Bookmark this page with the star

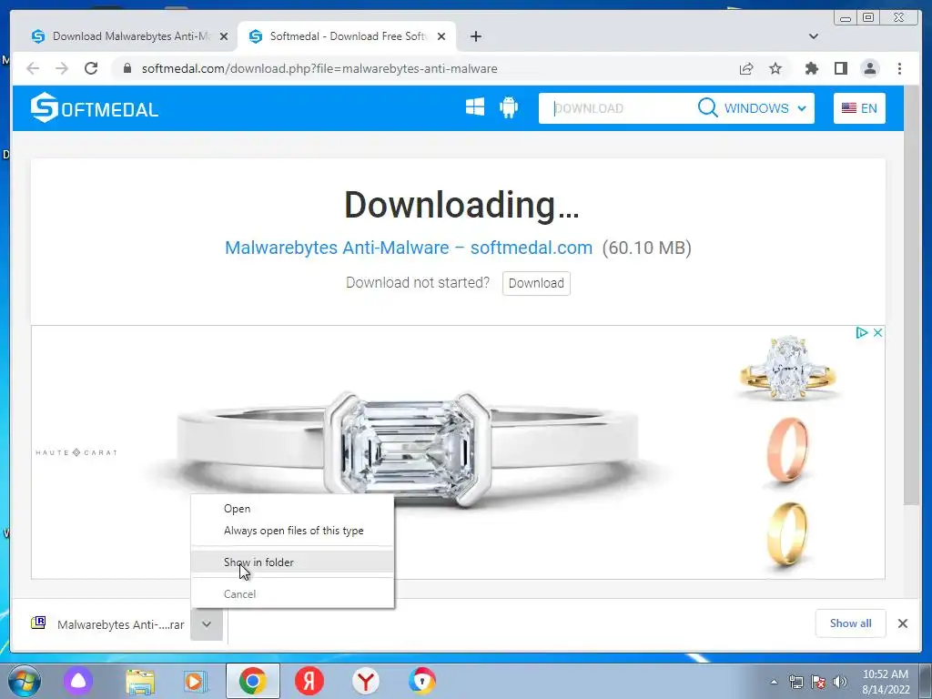coord(775,68)
